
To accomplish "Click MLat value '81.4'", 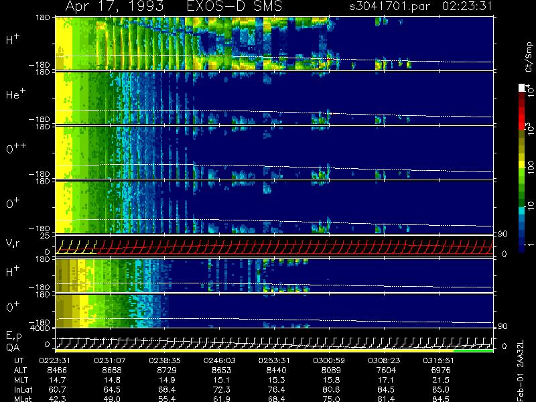I will 386,399.
